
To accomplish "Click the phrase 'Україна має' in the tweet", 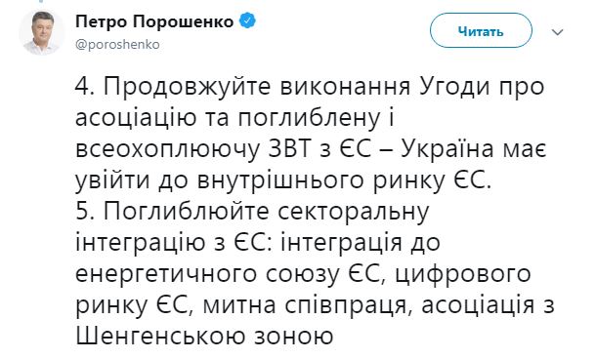I will point(474,150).
